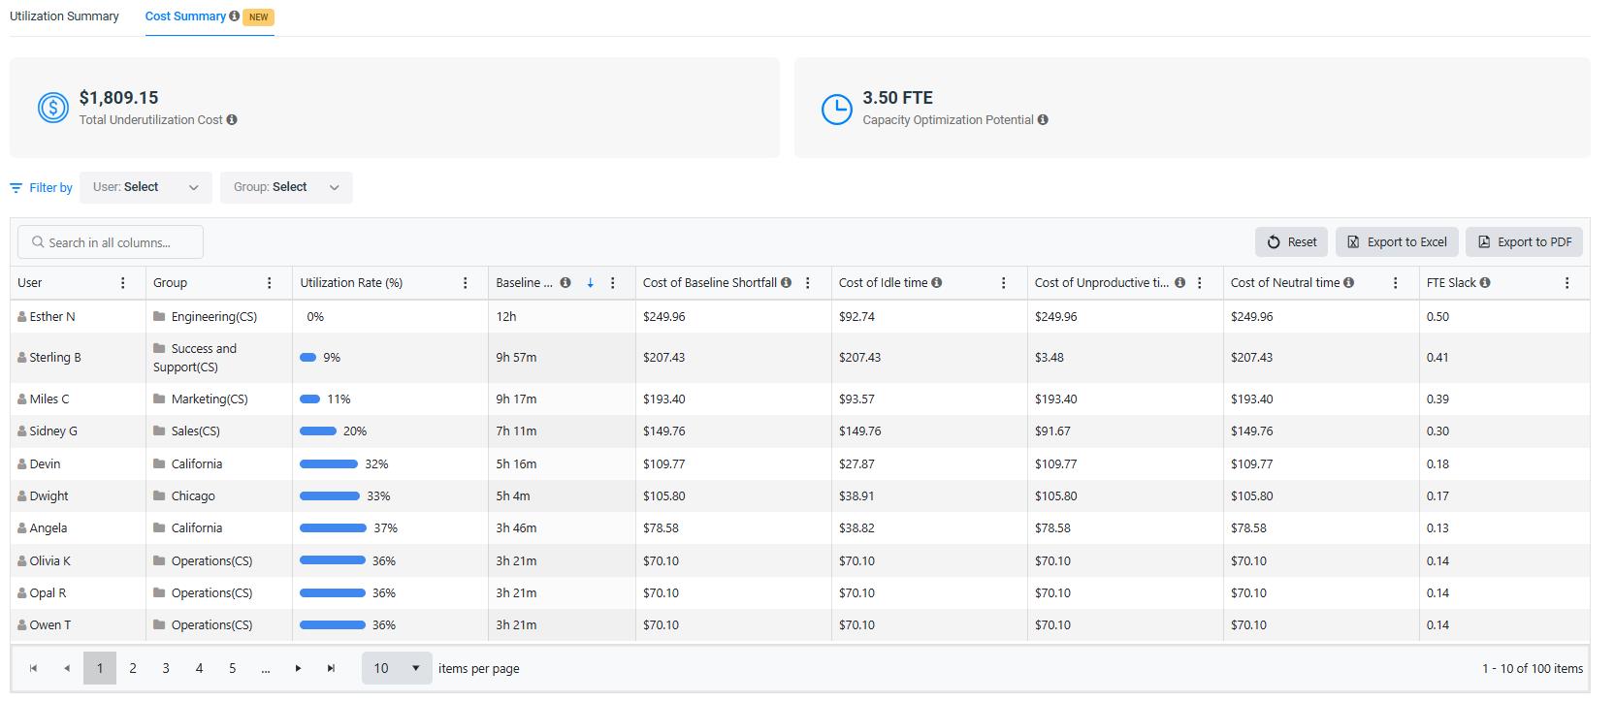Open the User column's three-dot menu
The width and height of the screenshot is (1615, 702).
[x=123, y=283]
